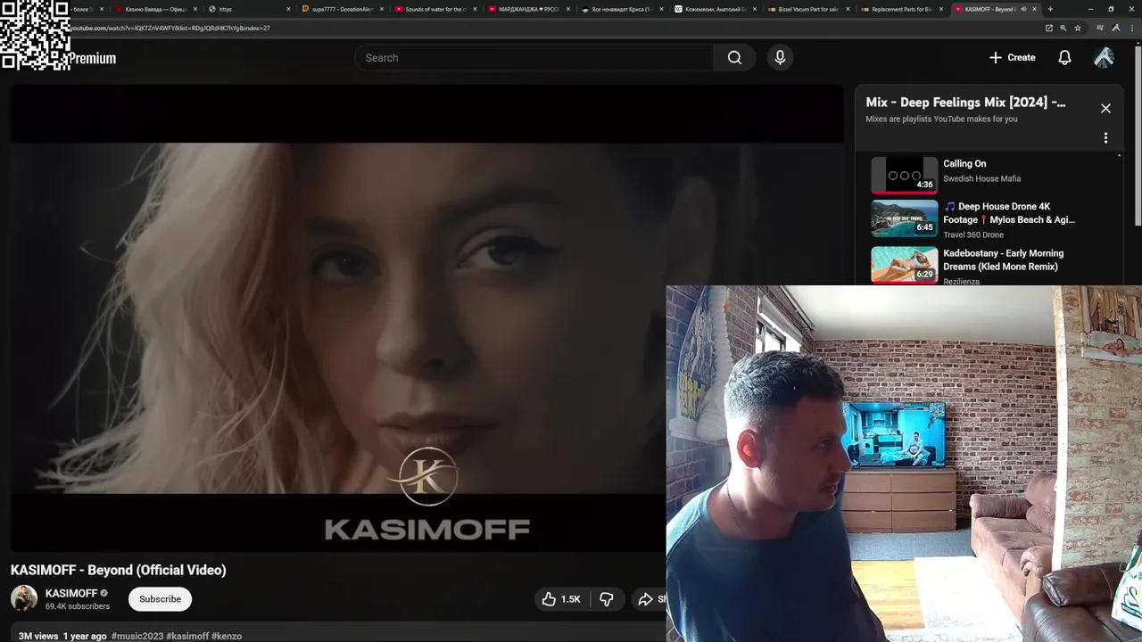Open playlist panel three-dot options menu

tap(1105, 138)
